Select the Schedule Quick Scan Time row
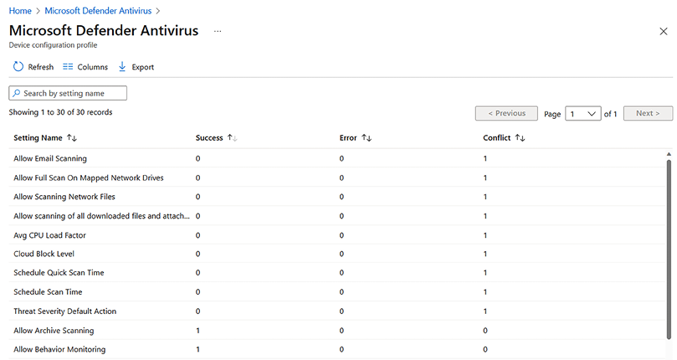 pyautogui.click(x=336, y=273)
